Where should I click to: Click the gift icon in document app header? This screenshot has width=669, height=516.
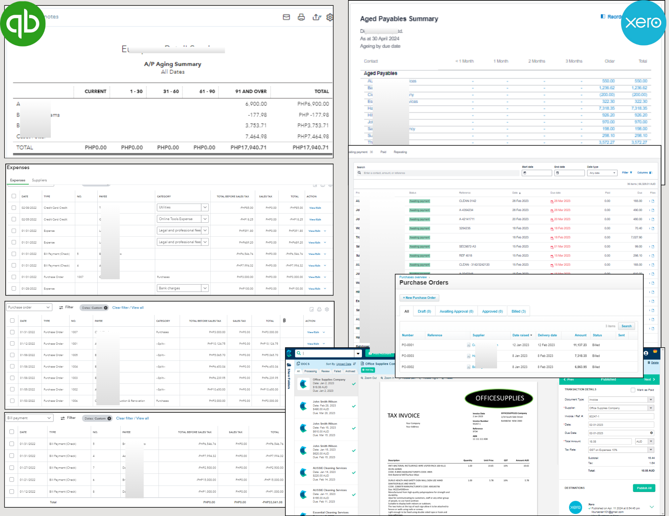[655, 351]
